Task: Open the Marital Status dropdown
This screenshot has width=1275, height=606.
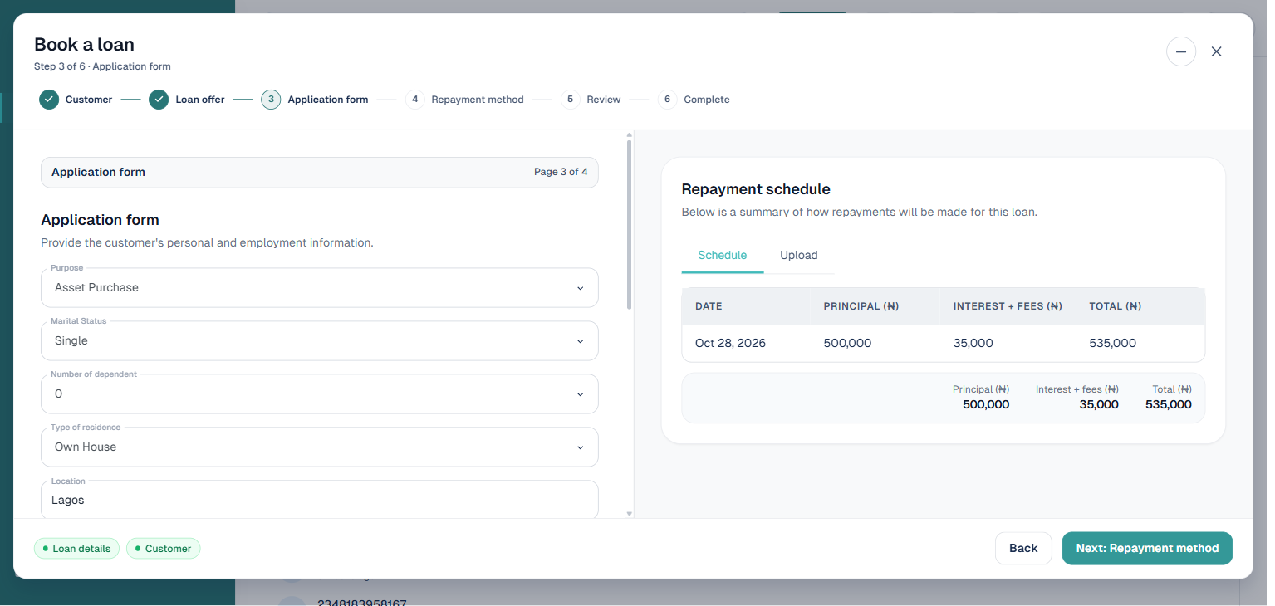Action: point(320,340)
